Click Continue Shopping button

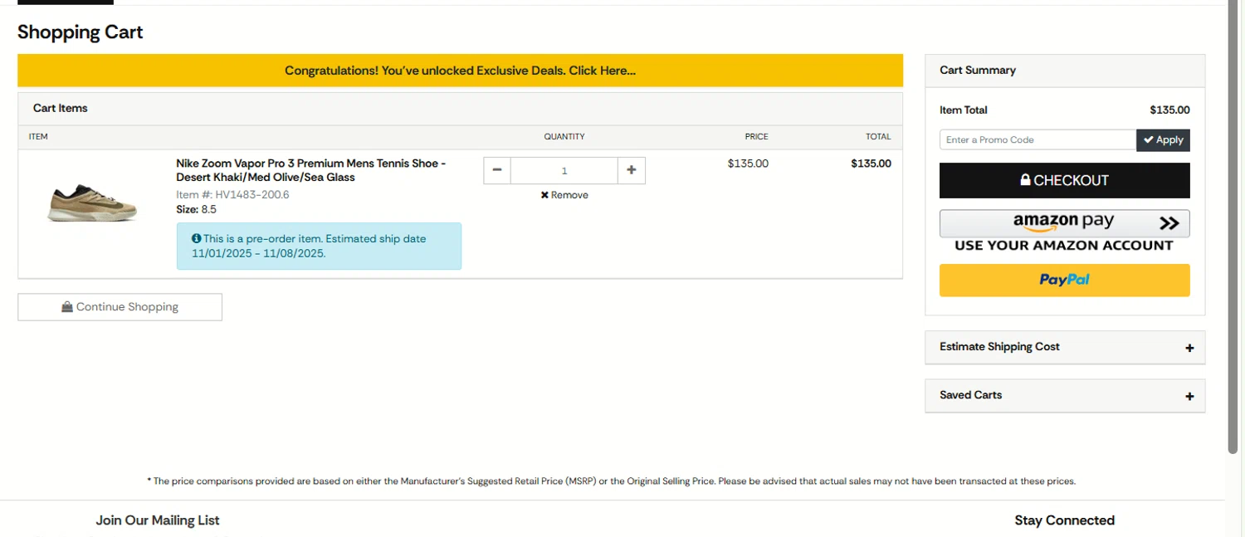pyautogui.click(x=120, y=307)
